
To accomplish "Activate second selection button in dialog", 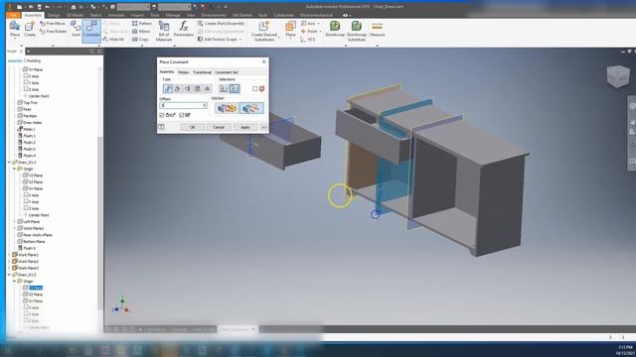I will pos(235,88).
